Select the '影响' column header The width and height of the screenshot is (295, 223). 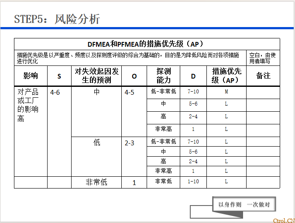pyautogui.click(x=31, y=76)
